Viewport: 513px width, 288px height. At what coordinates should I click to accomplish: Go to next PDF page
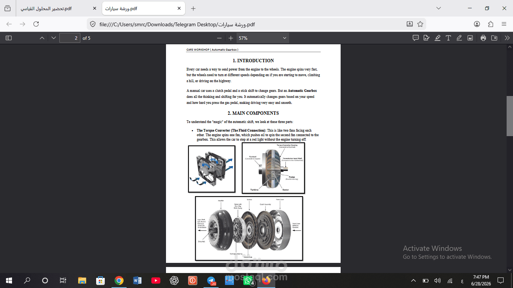pos(53,38)
